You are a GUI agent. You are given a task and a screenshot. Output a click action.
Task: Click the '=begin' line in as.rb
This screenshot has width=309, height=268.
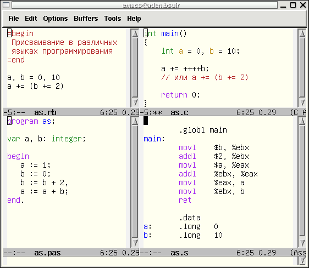(20, 33)
